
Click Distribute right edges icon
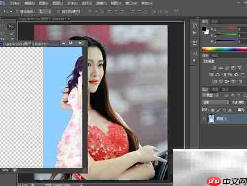point(166,11)
